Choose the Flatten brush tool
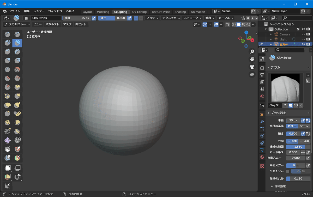 (x=8, y=78)
